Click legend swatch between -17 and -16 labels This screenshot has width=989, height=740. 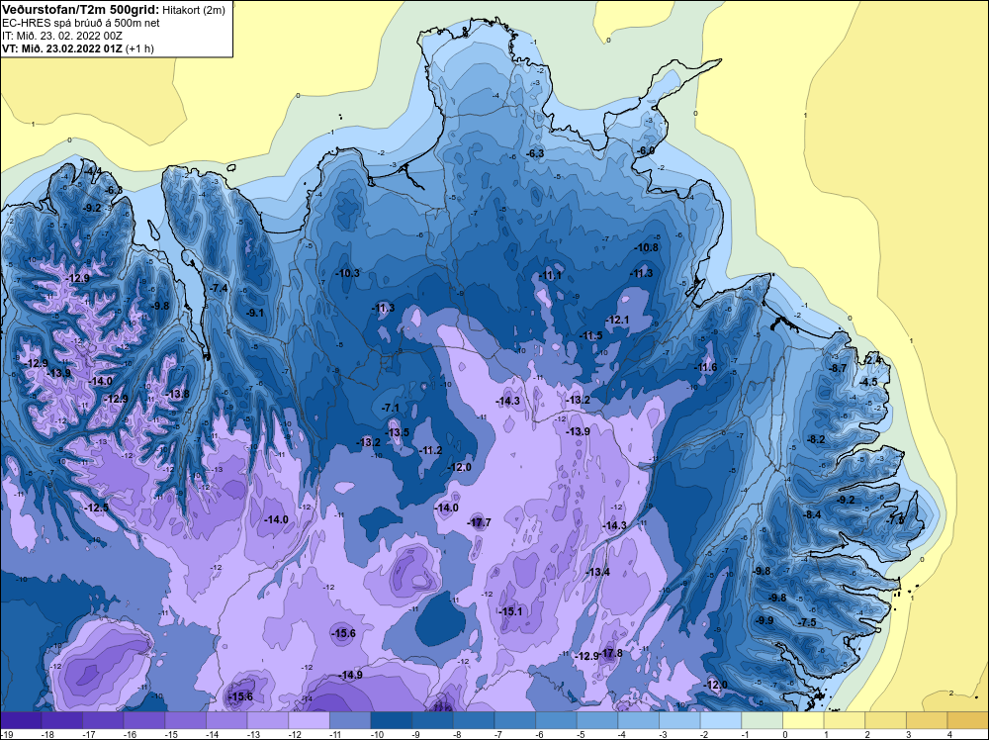tap(103, 720)
